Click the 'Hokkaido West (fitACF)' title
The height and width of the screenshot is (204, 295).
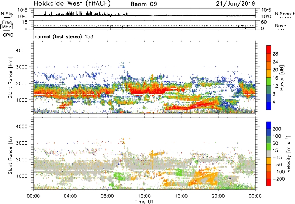click(x=72, y=4)
